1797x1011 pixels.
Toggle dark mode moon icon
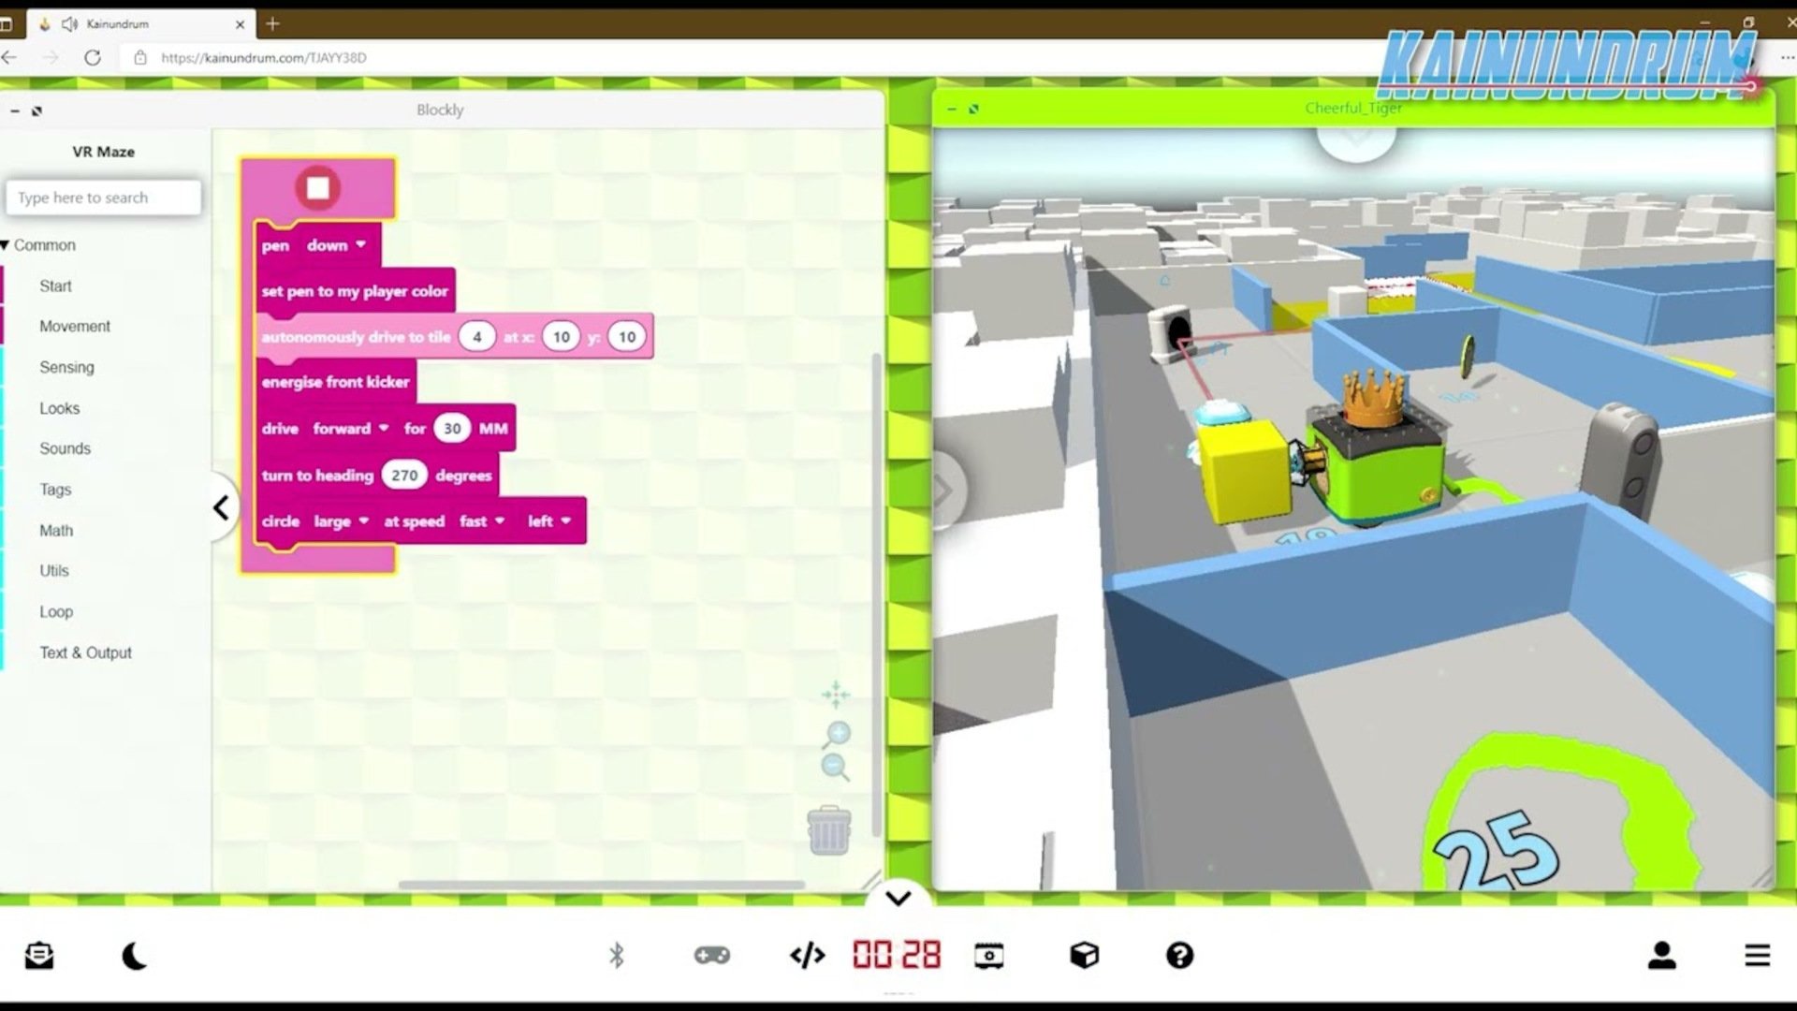point(135,953)
